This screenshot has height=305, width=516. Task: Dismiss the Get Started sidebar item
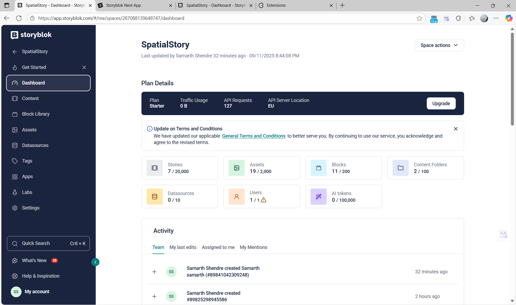tap(84, 67)
